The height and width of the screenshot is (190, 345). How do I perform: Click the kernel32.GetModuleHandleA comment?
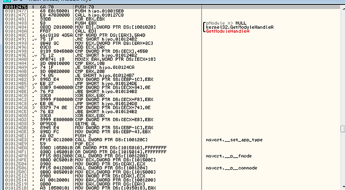[240, 27]
